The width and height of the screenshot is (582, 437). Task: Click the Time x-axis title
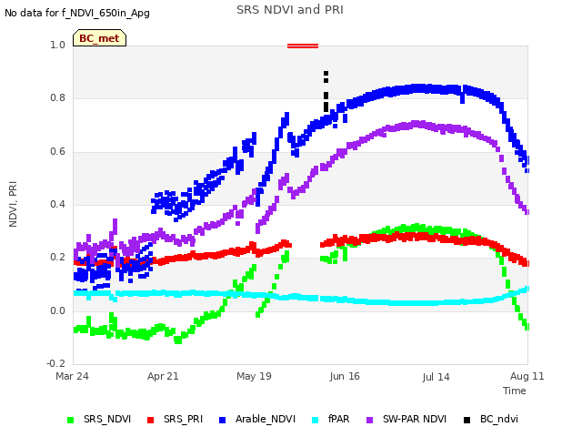pos(515,391)
